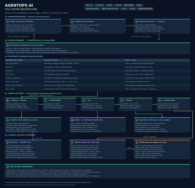Click the 'Overview / incident detail' table cell
The image size is (195, 188).
(x=12, y=78)
